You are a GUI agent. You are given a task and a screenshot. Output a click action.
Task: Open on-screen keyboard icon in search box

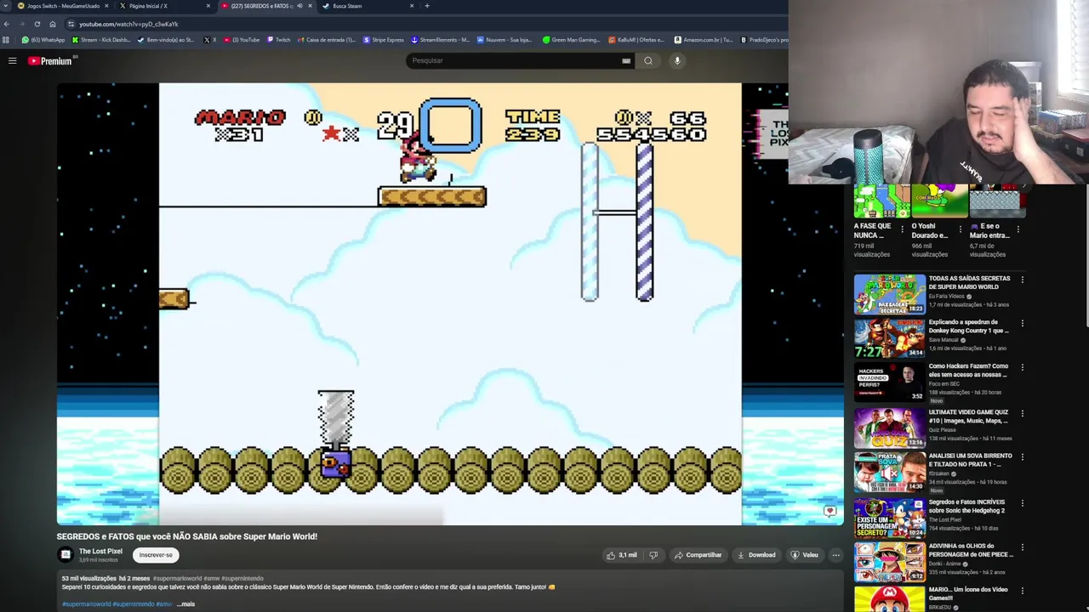(x=626, y=60)
